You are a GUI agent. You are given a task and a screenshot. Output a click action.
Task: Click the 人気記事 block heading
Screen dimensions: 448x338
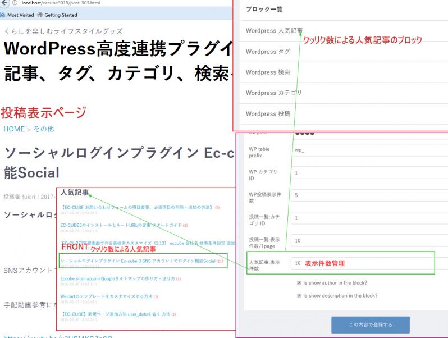[x=75, y=193]
